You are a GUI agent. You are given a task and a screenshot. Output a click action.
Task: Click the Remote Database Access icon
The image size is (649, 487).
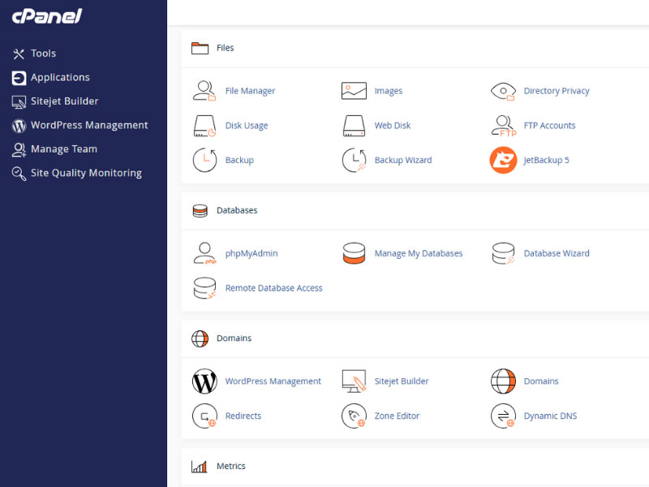(x=204, y=288)
